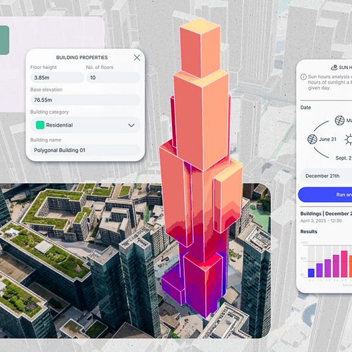Image resolution: width=352 pixels, height=352 pixels.
Task: Click the Residential green color swatch
Action: pyautogui.click(x=40, y=125)
